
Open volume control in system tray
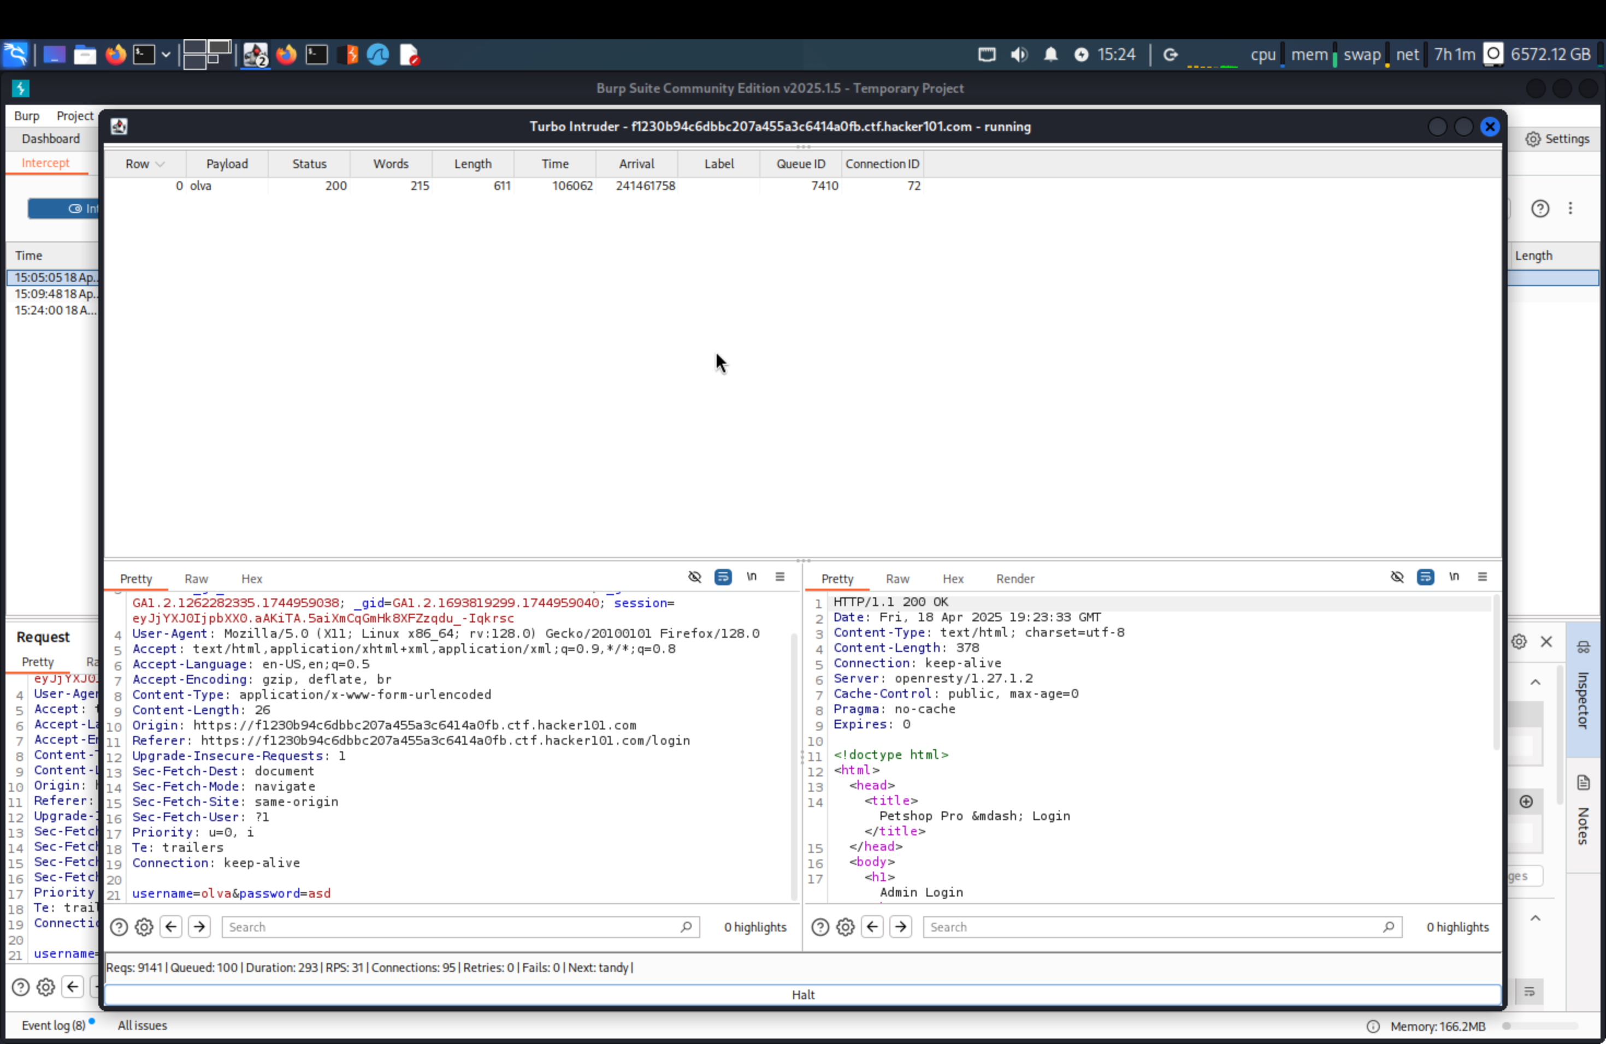(x=1019, y=55)
